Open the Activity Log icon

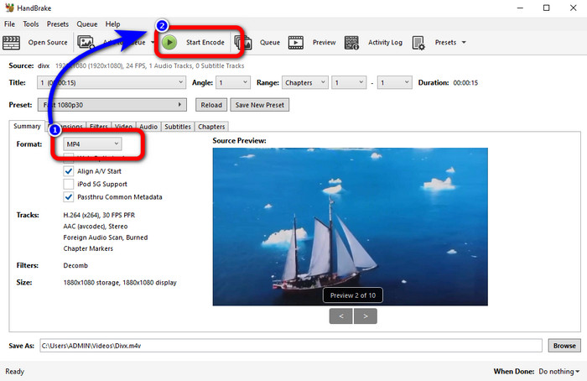click(x=351, y=42)
